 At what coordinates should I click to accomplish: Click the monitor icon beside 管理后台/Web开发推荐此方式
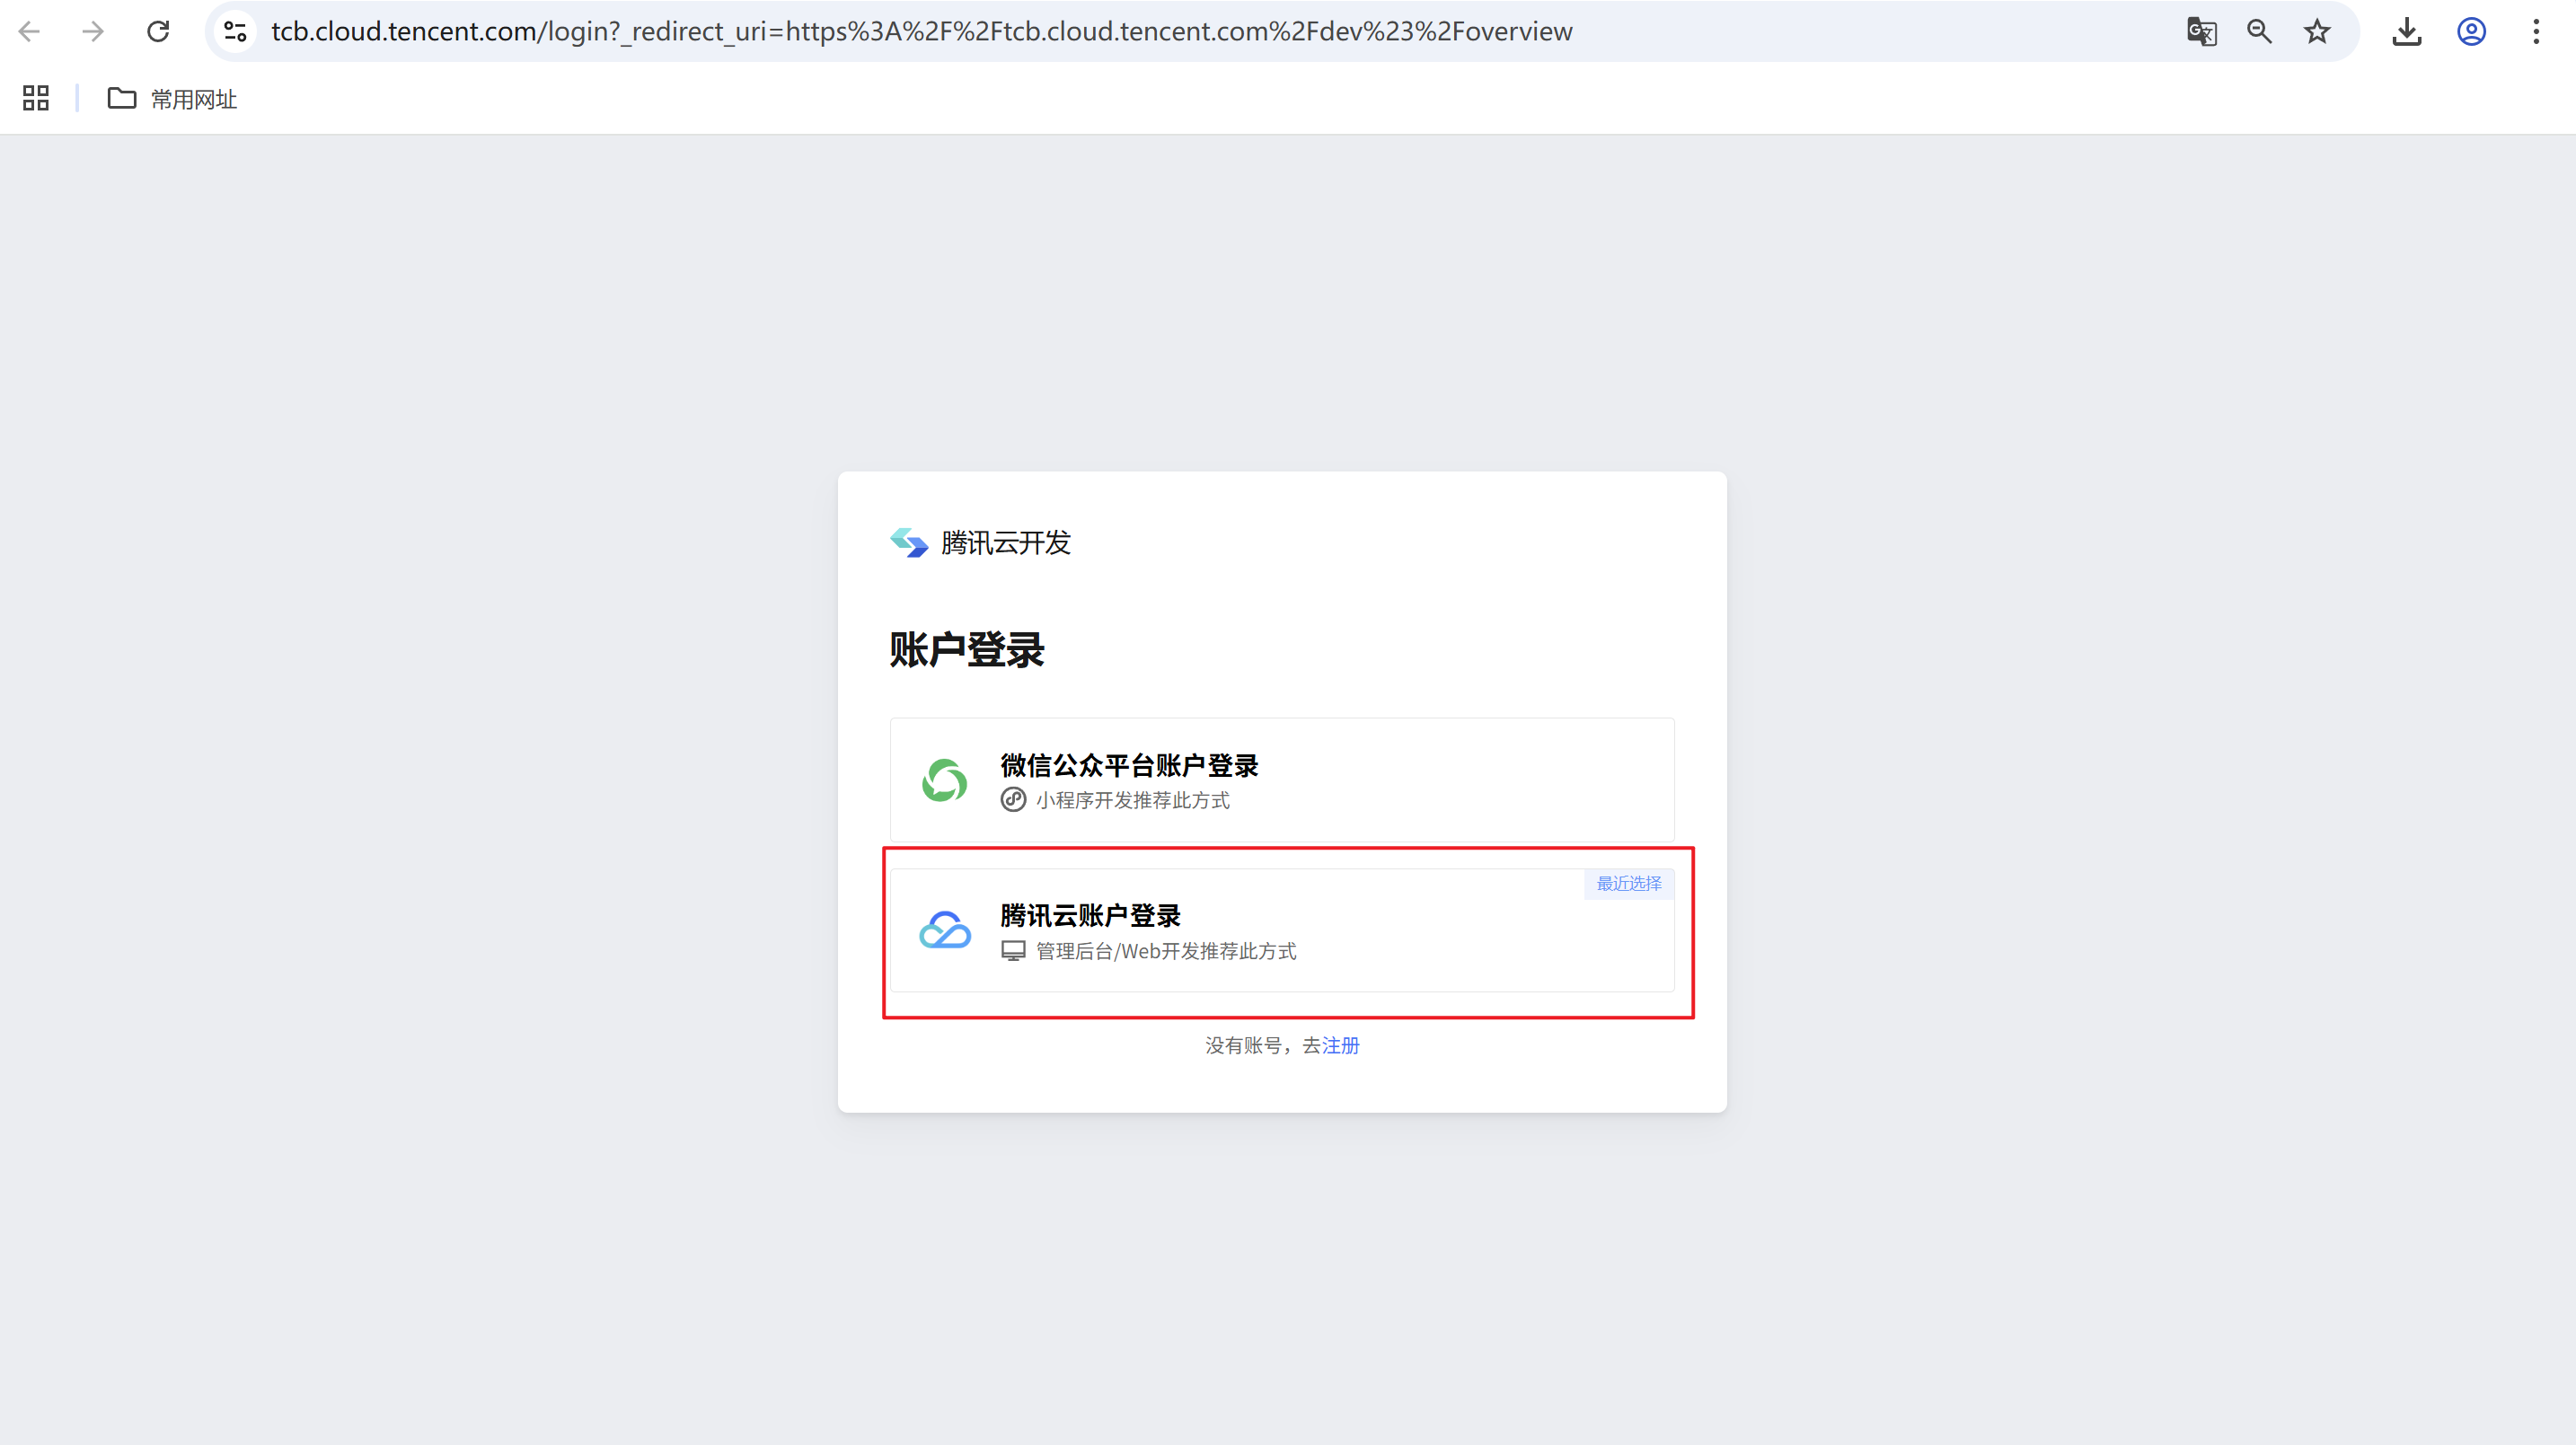click(1013, 951)
